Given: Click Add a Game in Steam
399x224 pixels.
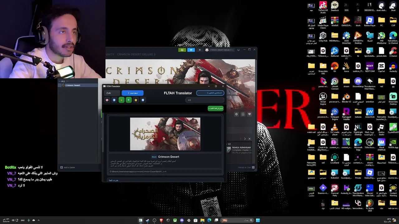Looking at the screenshot, I should pyautogui.click(x=68, y=167).
